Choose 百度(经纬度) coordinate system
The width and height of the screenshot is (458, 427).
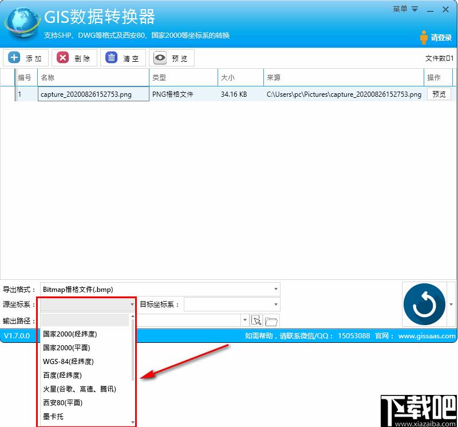pos(62,375)
